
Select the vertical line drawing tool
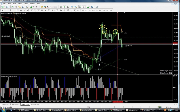click(10, 10)
